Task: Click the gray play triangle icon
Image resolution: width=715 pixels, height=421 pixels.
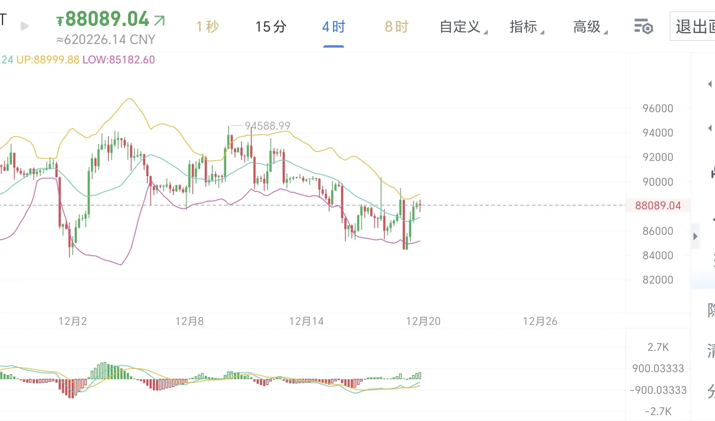Action: pyautogui.click(x=25, y=26)
